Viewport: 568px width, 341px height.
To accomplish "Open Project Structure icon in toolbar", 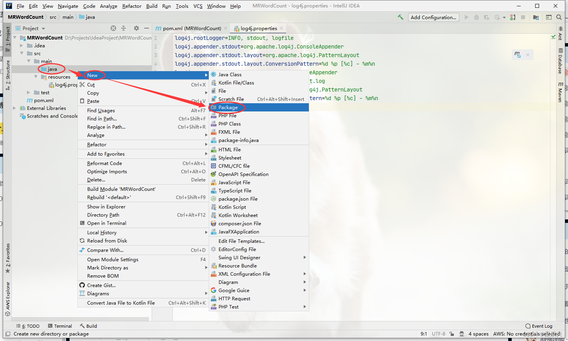I will point(536,17).
